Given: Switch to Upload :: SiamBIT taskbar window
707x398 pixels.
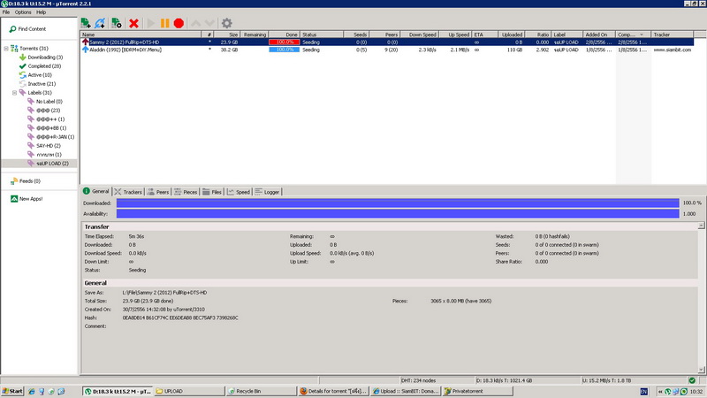Looking at the screenshot, I should [406, 391].
